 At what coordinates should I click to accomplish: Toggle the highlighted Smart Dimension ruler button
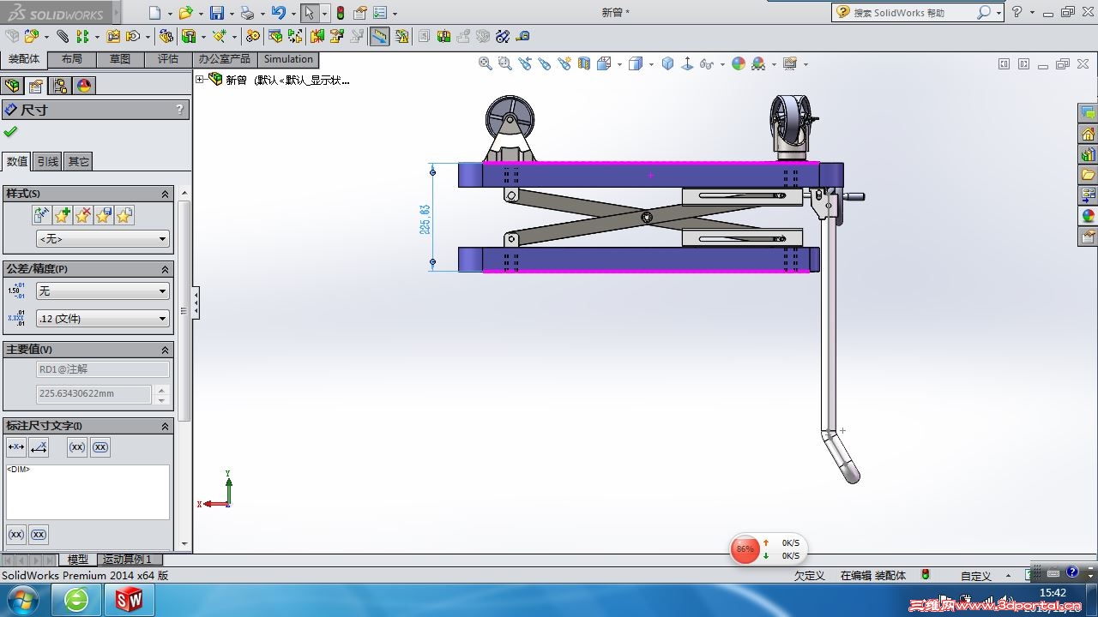379,36
